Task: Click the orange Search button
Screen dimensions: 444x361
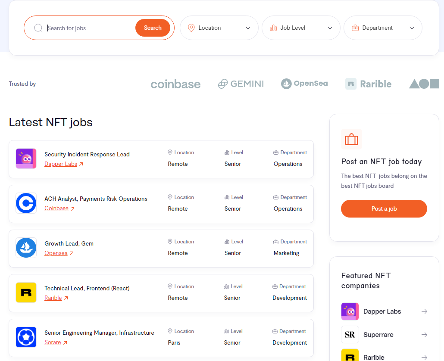Action: (x=153, y=28)
